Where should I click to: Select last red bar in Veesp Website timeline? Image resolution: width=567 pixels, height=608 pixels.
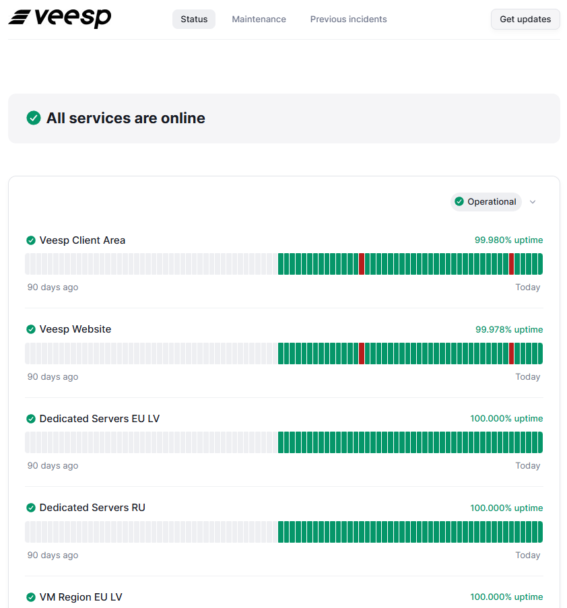pos(511,353)
